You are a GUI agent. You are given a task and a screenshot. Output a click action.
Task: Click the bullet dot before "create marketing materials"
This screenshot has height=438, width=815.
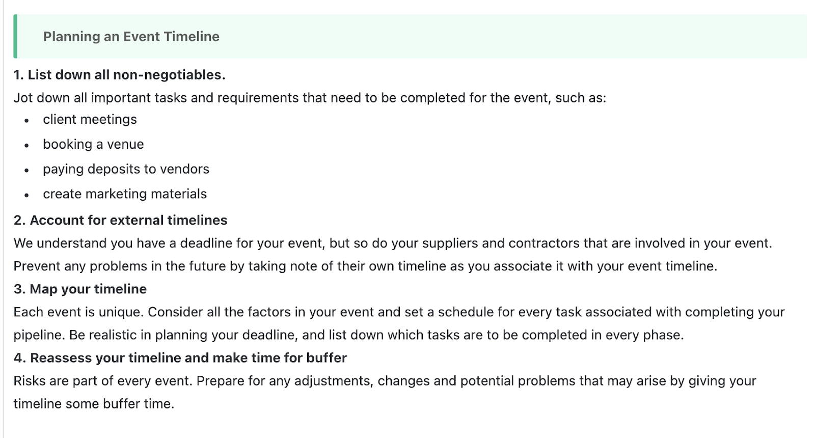point(26,195)
